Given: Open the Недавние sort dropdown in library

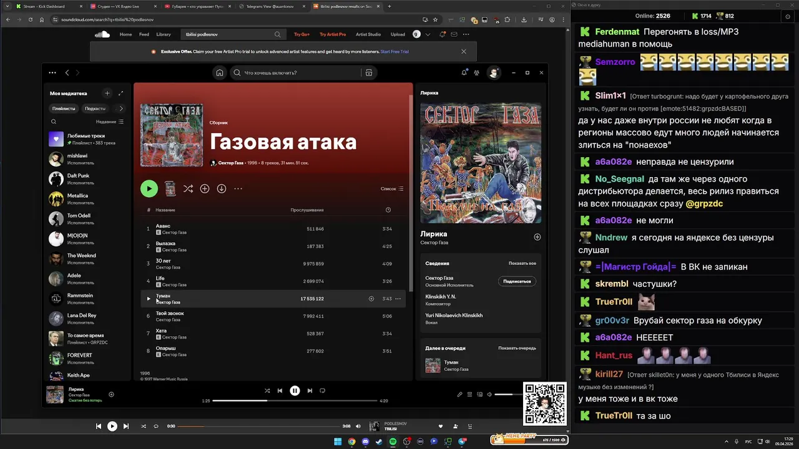Looking at the screenshot, I should coord(110,122).
